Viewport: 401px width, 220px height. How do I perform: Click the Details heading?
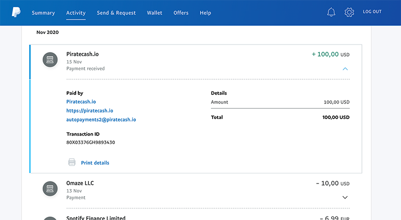pos(219,93)
